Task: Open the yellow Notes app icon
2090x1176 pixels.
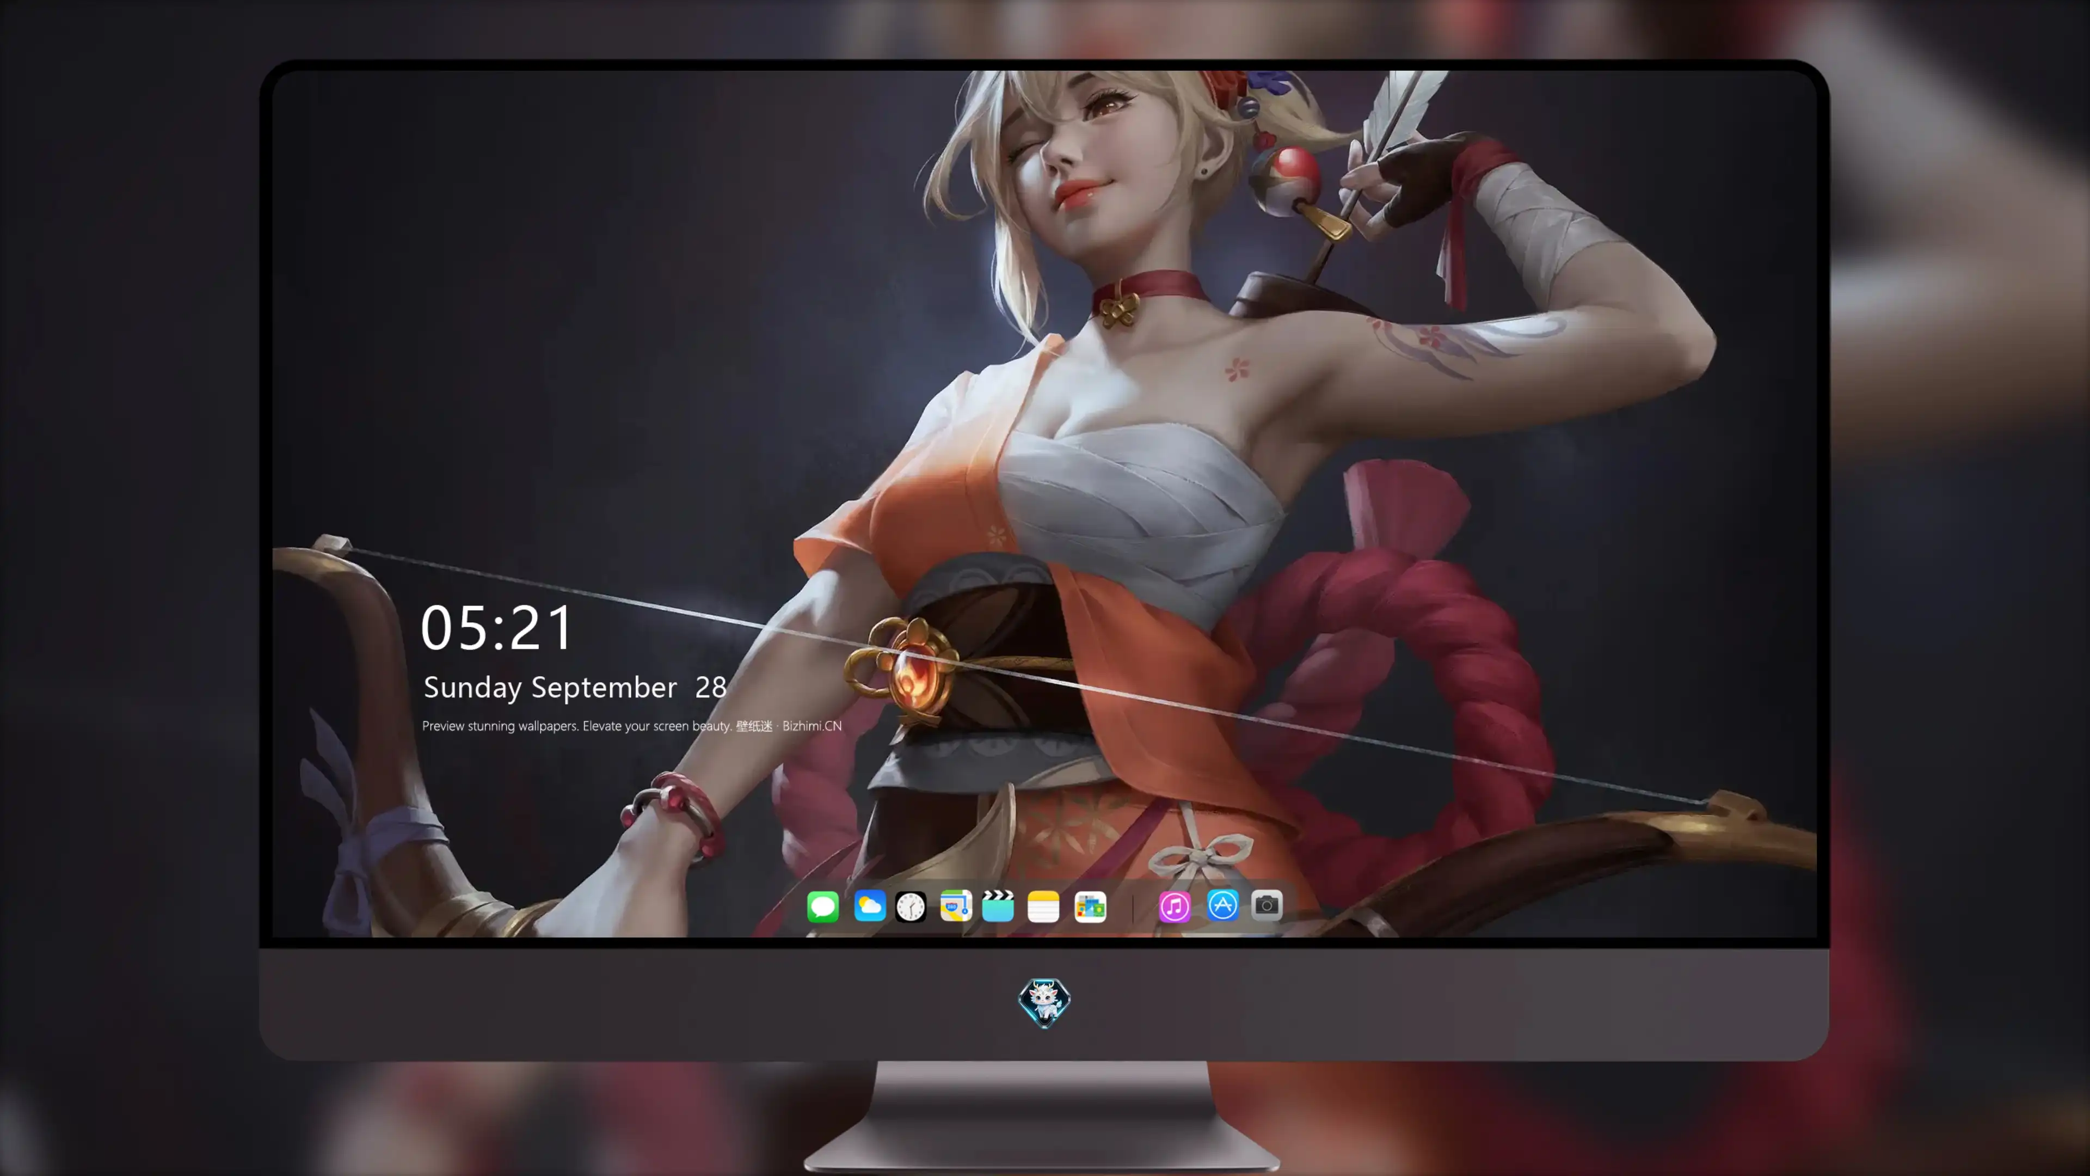Action: 1043,906
